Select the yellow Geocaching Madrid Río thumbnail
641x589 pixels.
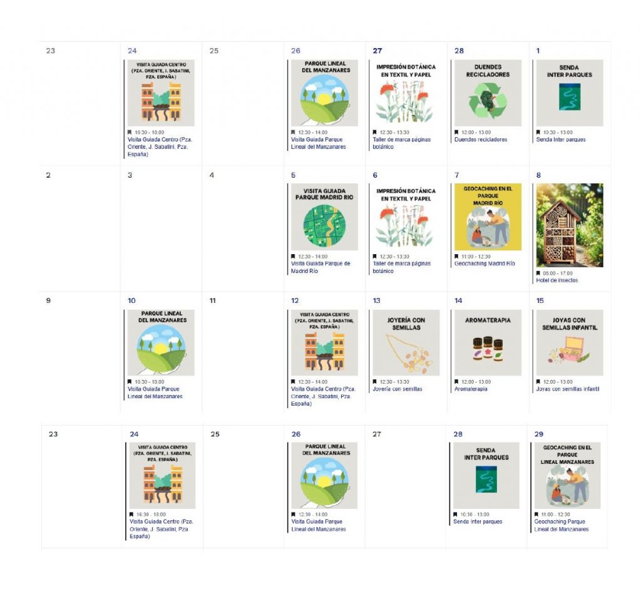coord(488,217)
